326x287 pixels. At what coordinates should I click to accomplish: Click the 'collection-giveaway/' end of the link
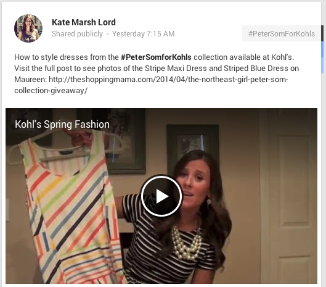click(51, 91)
